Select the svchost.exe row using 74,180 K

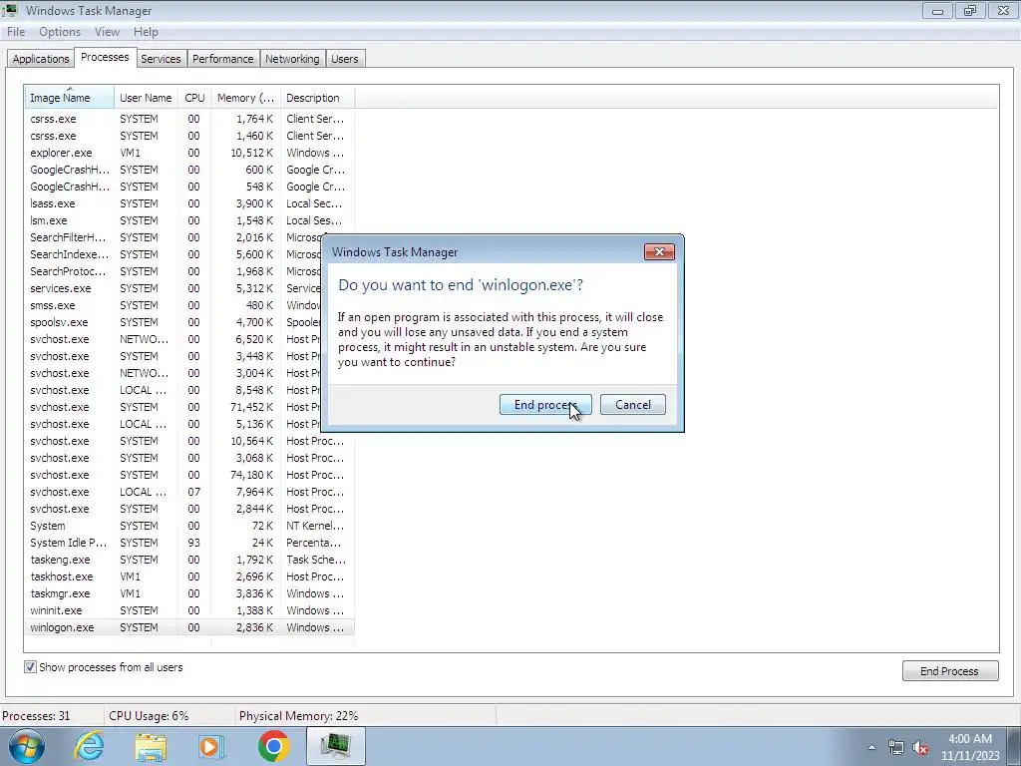click(189, 475)
